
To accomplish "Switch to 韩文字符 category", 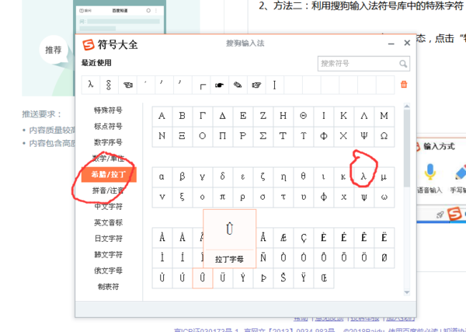I will [108, 255].
